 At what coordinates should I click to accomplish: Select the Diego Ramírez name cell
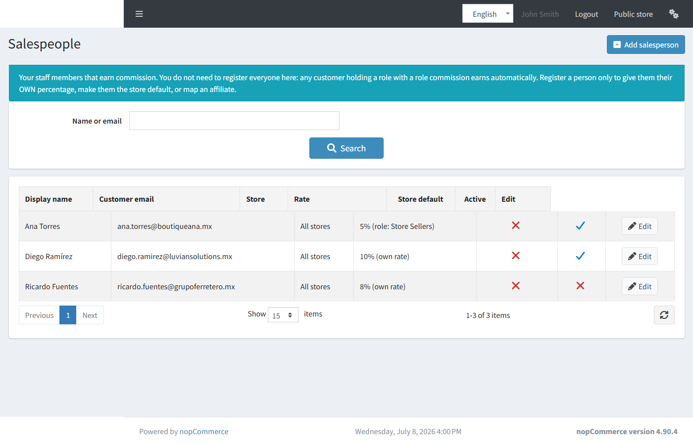click(65, 256)
